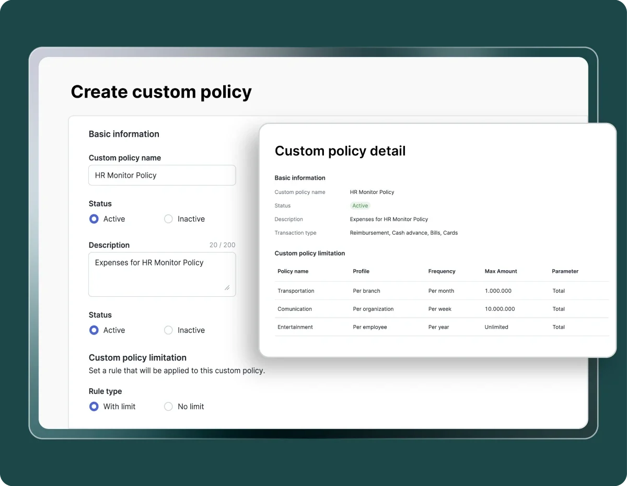Click the Custom policy name input field
Screen dimensions: 627x486
pyautogui.click(x=162, y=176)
